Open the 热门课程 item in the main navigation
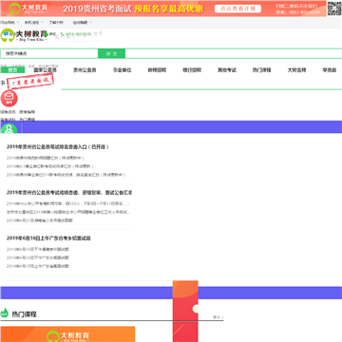The height and width of the screenshot is (342, 342). [x=262, y=70]
